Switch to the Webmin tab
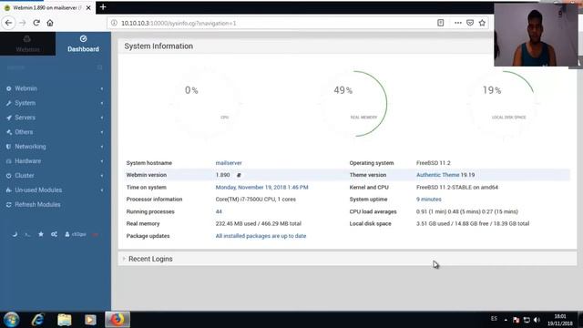Viewport: 583px width, 328px height. tap(27, 44)
